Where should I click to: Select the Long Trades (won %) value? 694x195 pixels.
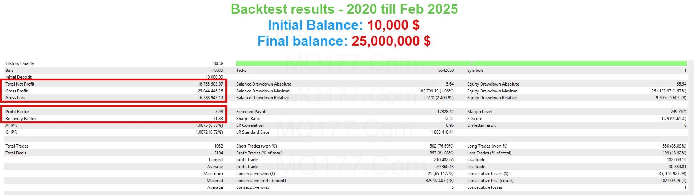(x=674, y=146)
